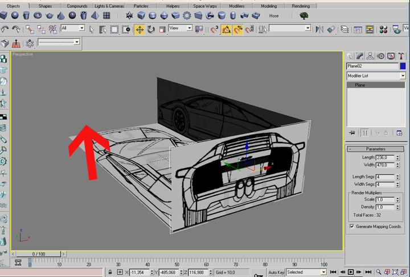The image size is (410, 277).
Task: Open the Create command panel tab
Action: (350, 56)
